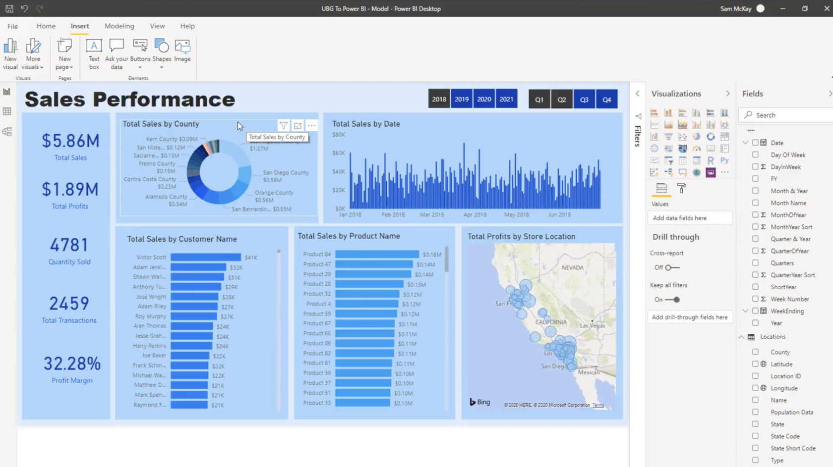Select the R script visual
Screen dimensions: 833x467
711,160
